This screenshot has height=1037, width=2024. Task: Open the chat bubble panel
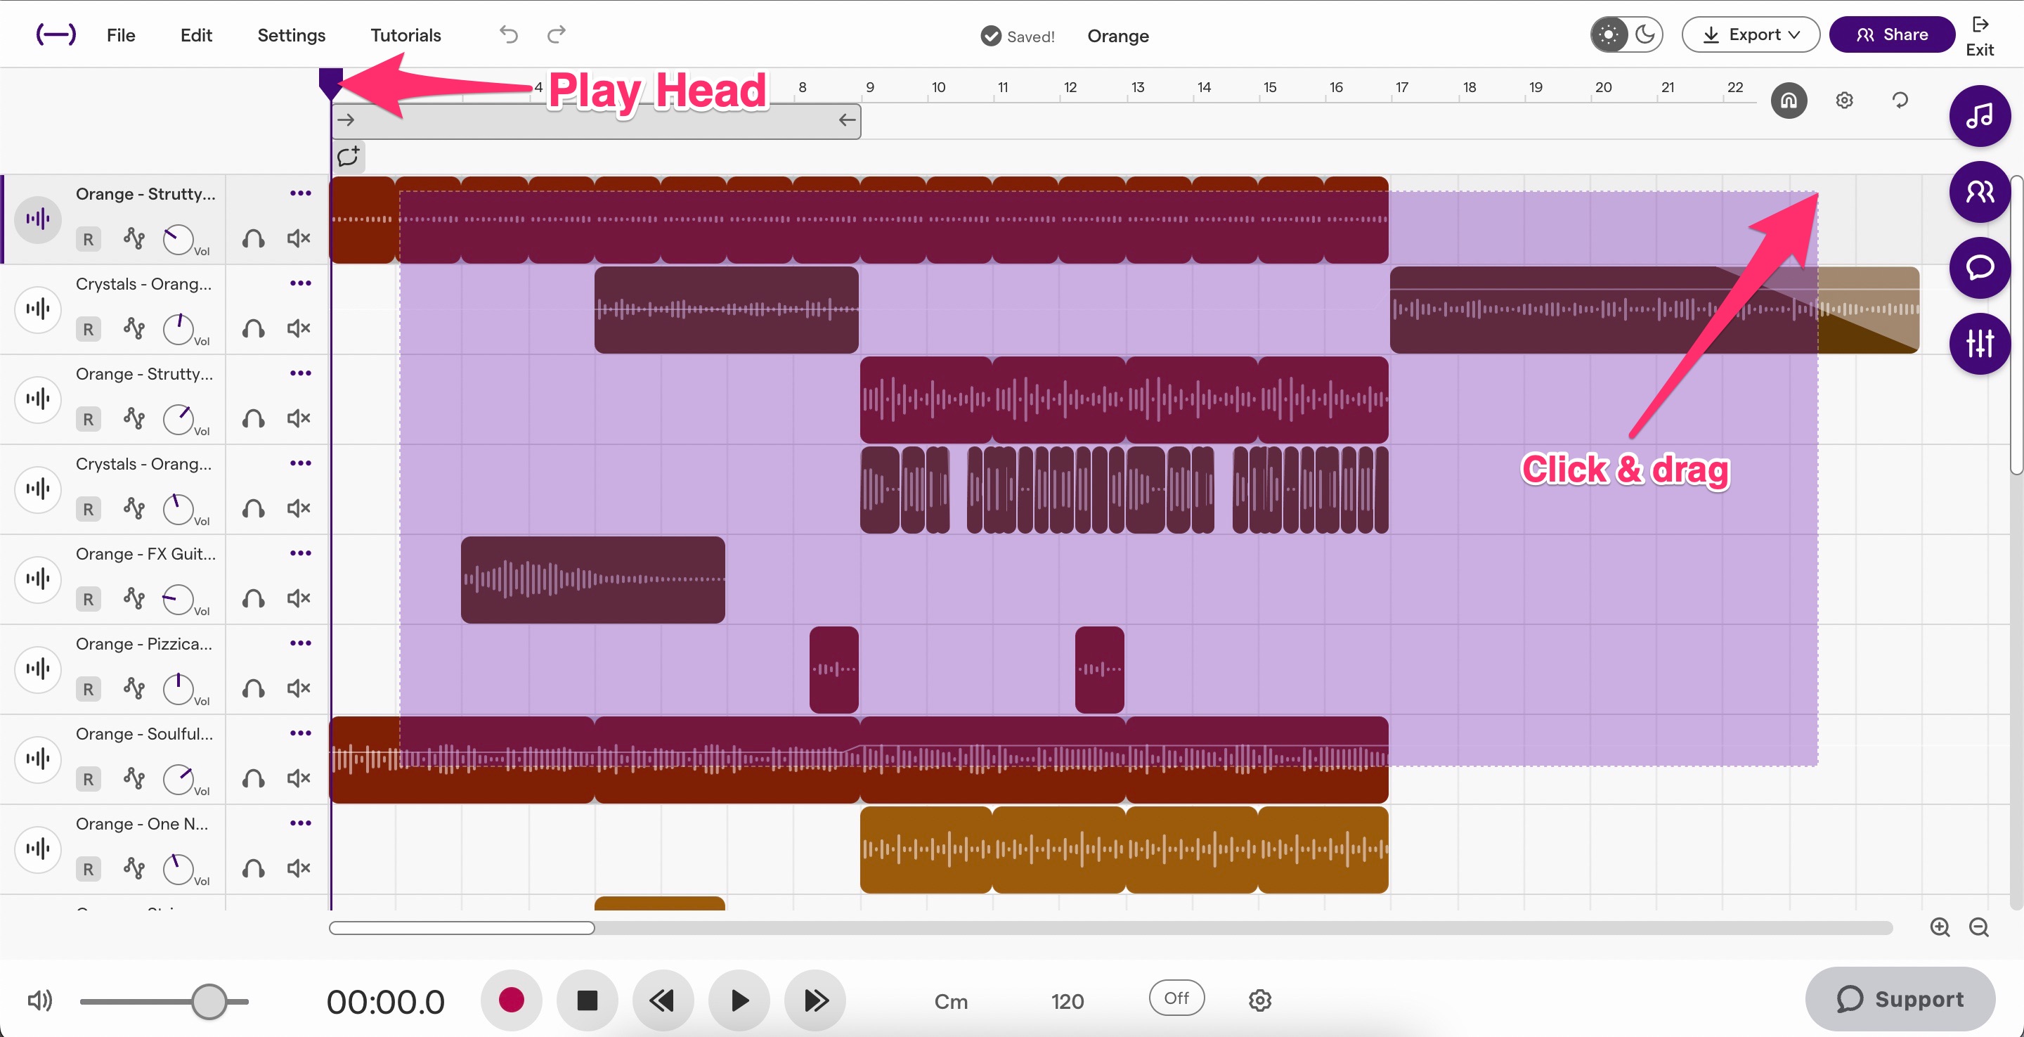1979,267
